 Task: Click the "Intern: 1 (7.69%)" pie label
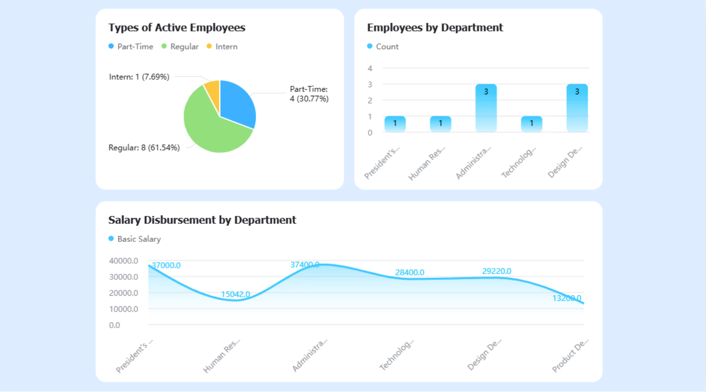coord(139,77)
